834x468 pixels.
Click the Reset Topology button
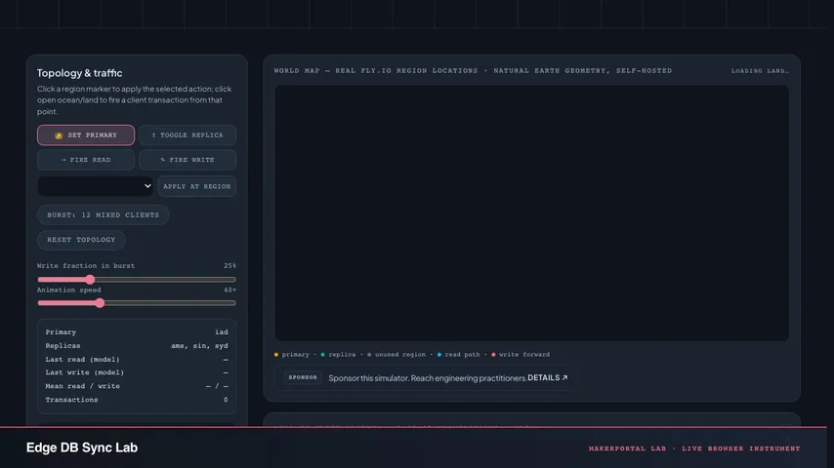(x=81, y=240)
